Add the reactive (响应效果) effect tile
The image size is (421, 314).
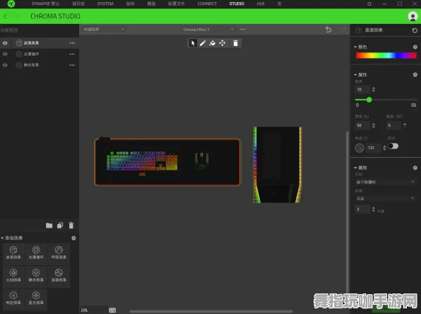coord(13,298)
